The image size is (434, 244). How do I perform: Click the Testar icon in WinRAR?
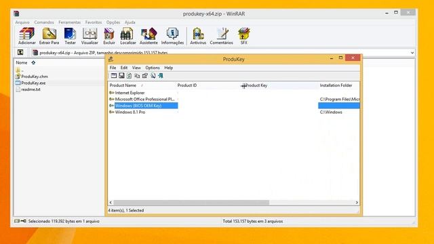tap(70, 36)
